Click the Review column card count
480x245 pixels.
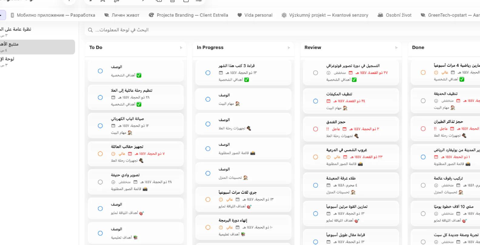396,48
